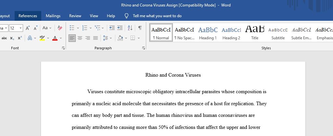Open the Paragraph settings dialog launcher
333x136 pixels.
[144, 48]
